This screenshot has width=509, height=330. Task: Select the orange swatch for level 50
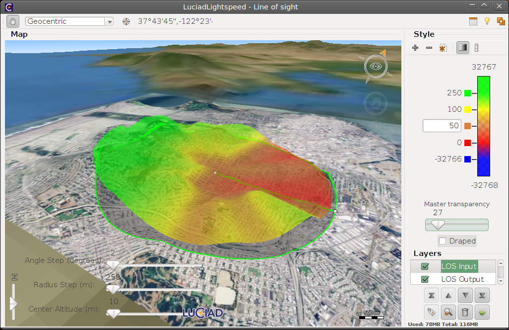[467, 126]
